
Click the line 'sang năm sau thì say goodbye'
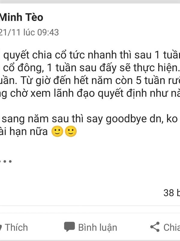tap(75, 119)
